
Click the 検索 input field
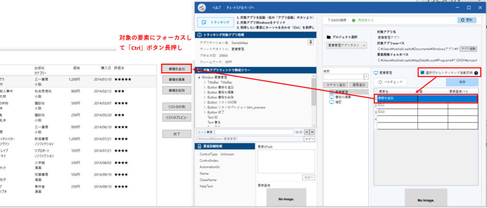(342, 76)
